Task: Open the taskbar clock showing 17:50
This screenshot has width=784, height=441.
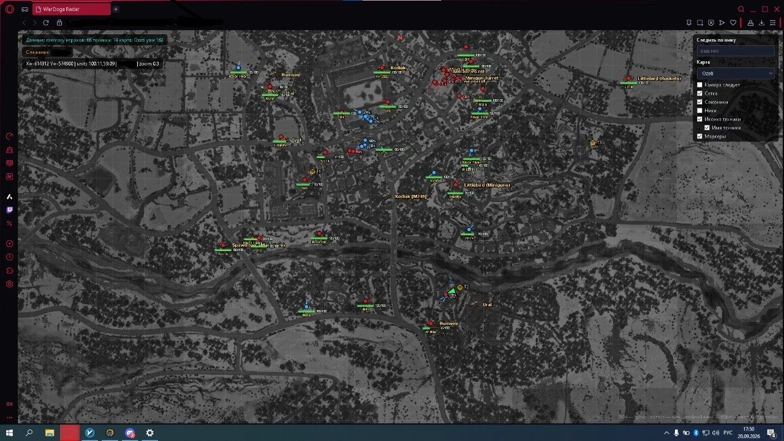Action: coord(748,432)
